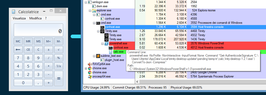Click the black console icon of cmd.exe 3592
Image resolution: width=266 pixels, height=95 pixels.
point(98,23)
